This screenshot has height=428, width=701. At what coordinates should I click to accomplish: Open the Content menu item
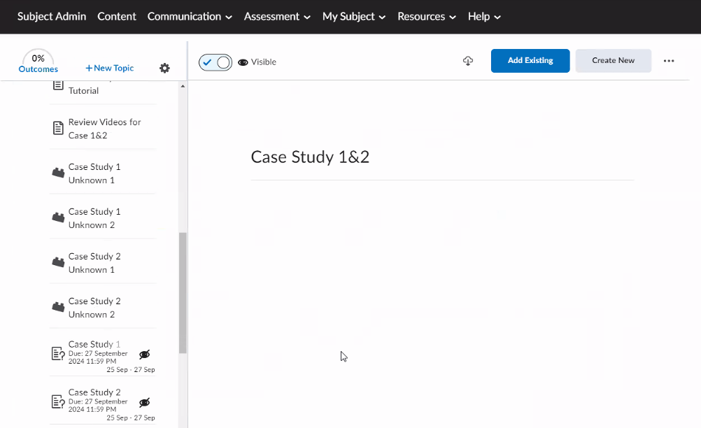coord(117,17)
